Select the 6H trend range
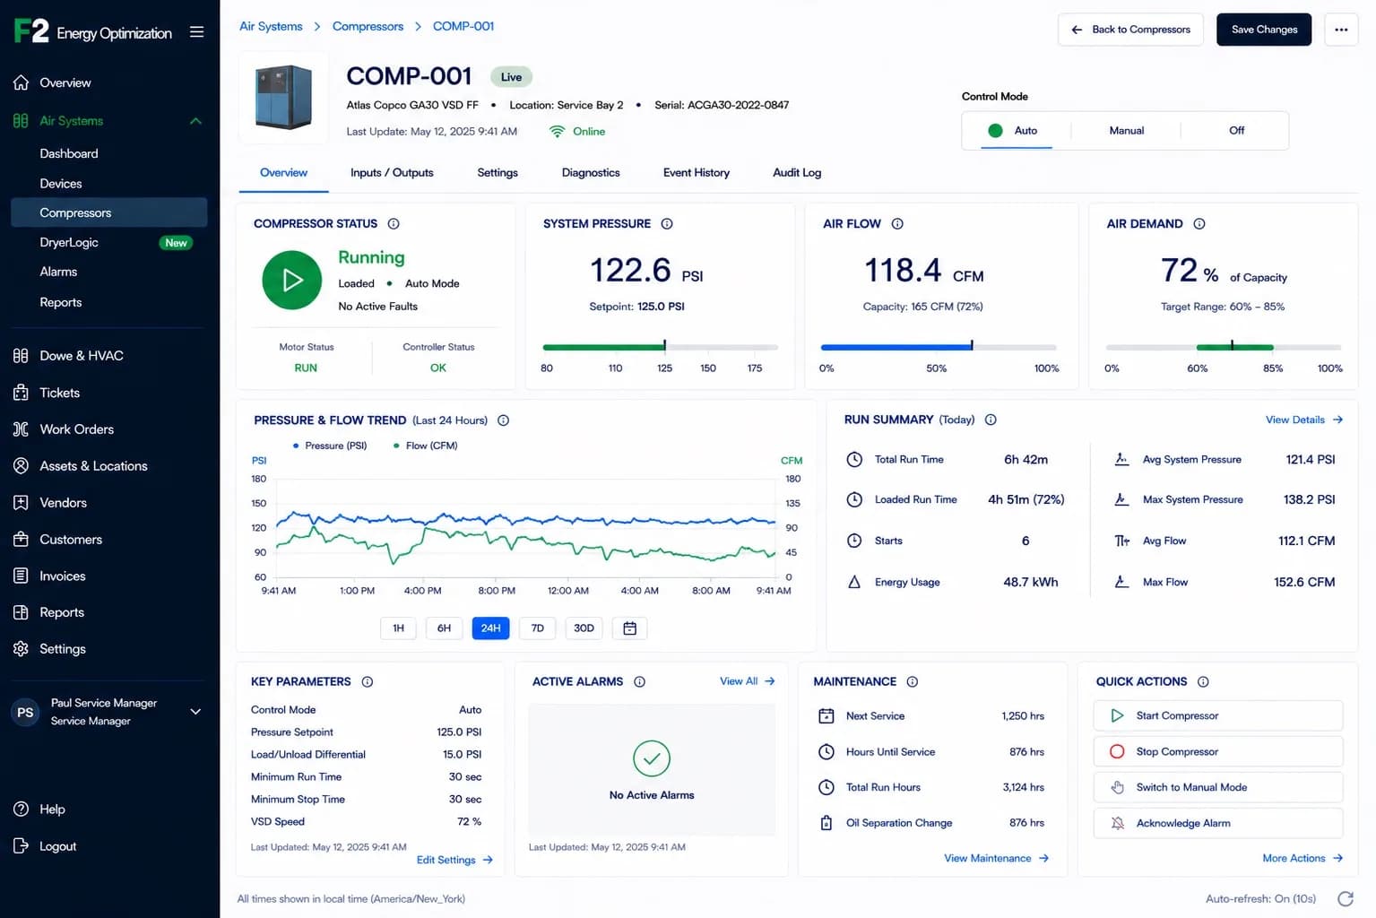This screenshot has height=918, width=1376. tap(444, 628)
